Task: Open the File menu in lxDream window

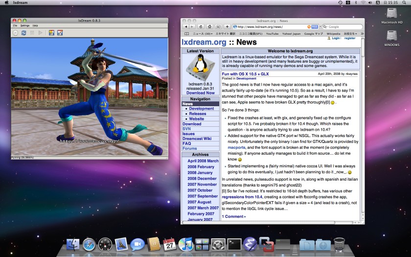Action: click(x=15, y=25)
